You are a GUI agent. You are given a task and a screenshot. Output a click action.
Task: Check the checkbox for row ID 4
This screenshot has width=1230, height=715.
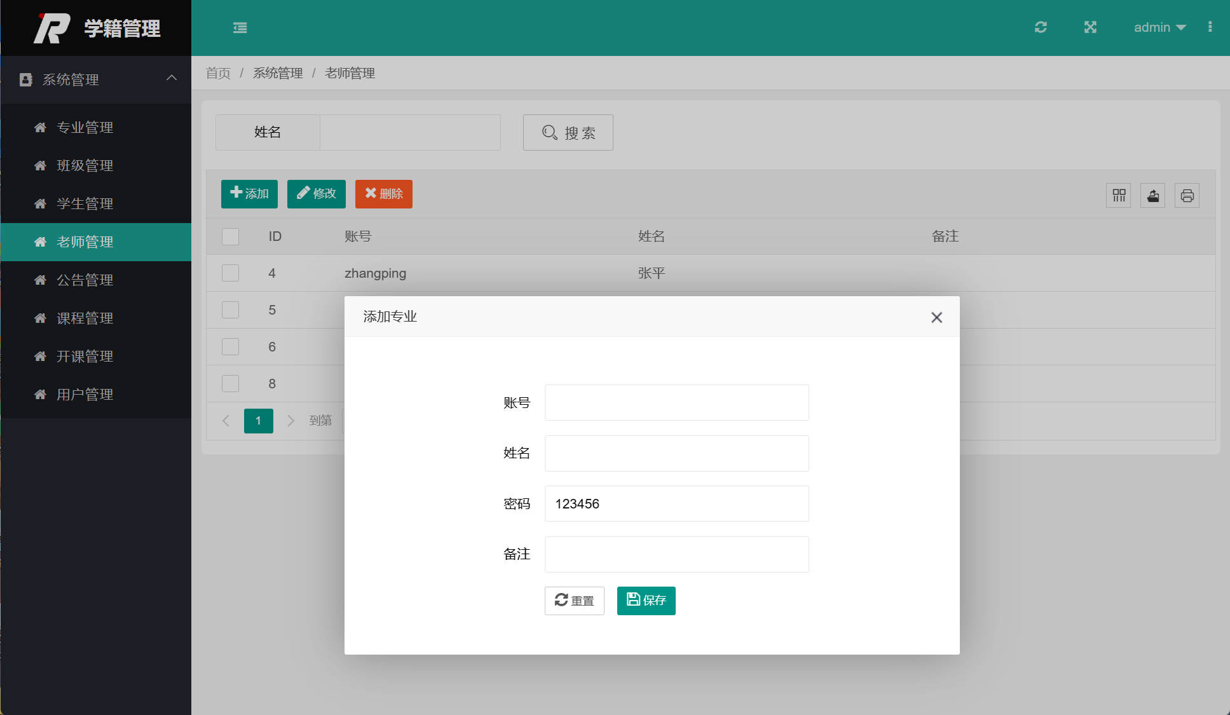pyautogui.click(x=230, y=273)
